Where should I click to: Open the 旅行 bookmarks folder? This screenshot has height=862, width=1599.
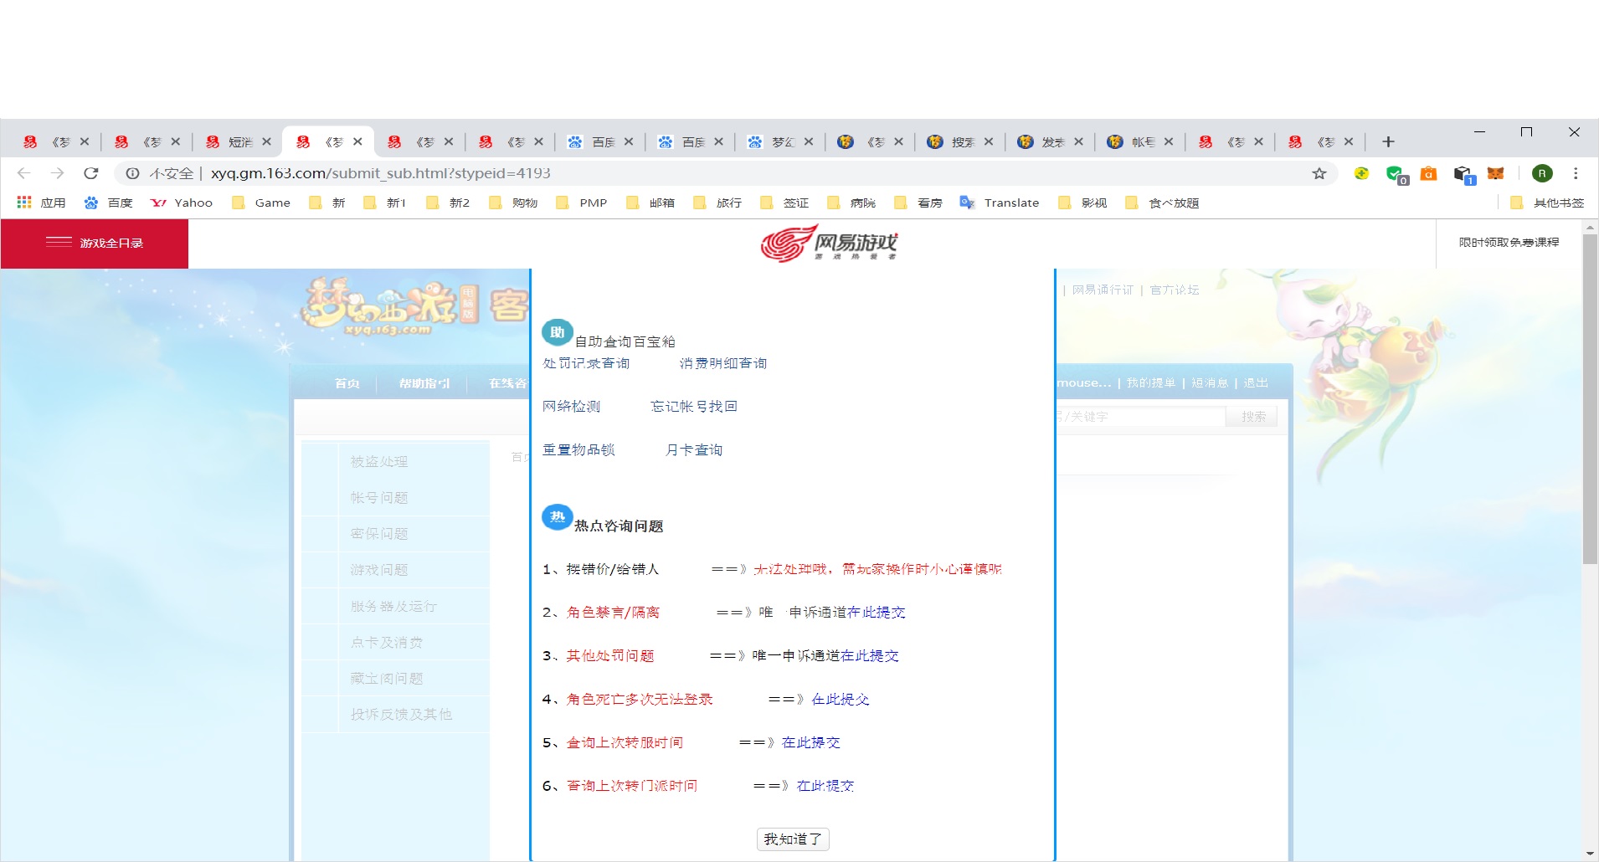pyautogui.click(x=717, y=203)
